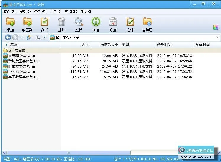Sort by 修改时间 column header
Screen dimensions: 221x162
pos(175,45)
